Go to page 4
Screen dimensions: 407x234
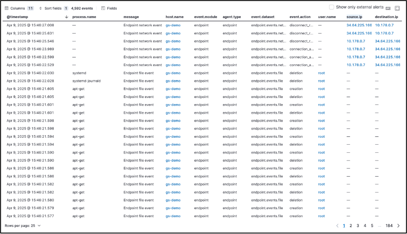pyautogui.click(x=365, y=226)
